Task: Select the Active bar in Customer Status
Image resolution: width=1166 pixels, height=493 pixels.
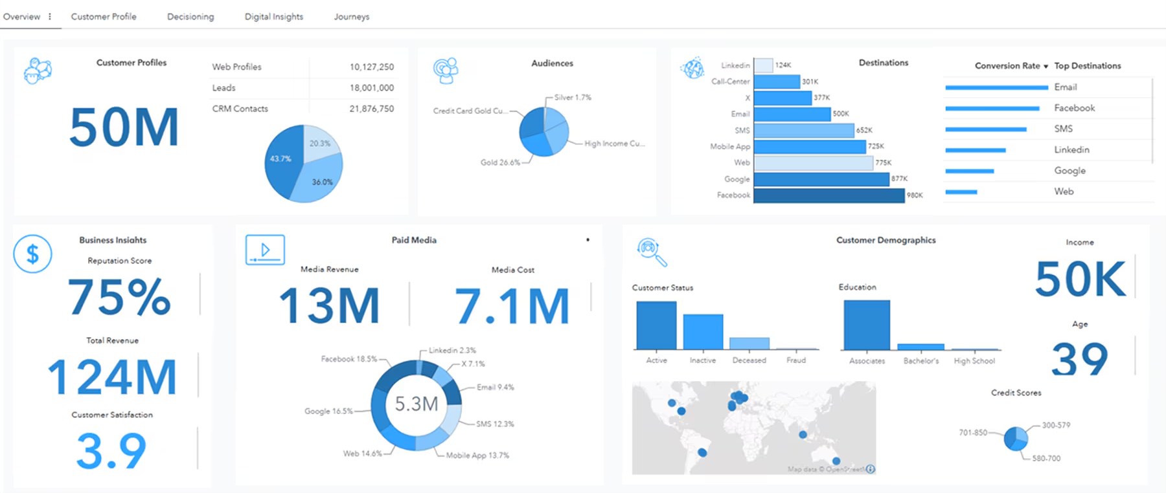Action: click(656, 325)
